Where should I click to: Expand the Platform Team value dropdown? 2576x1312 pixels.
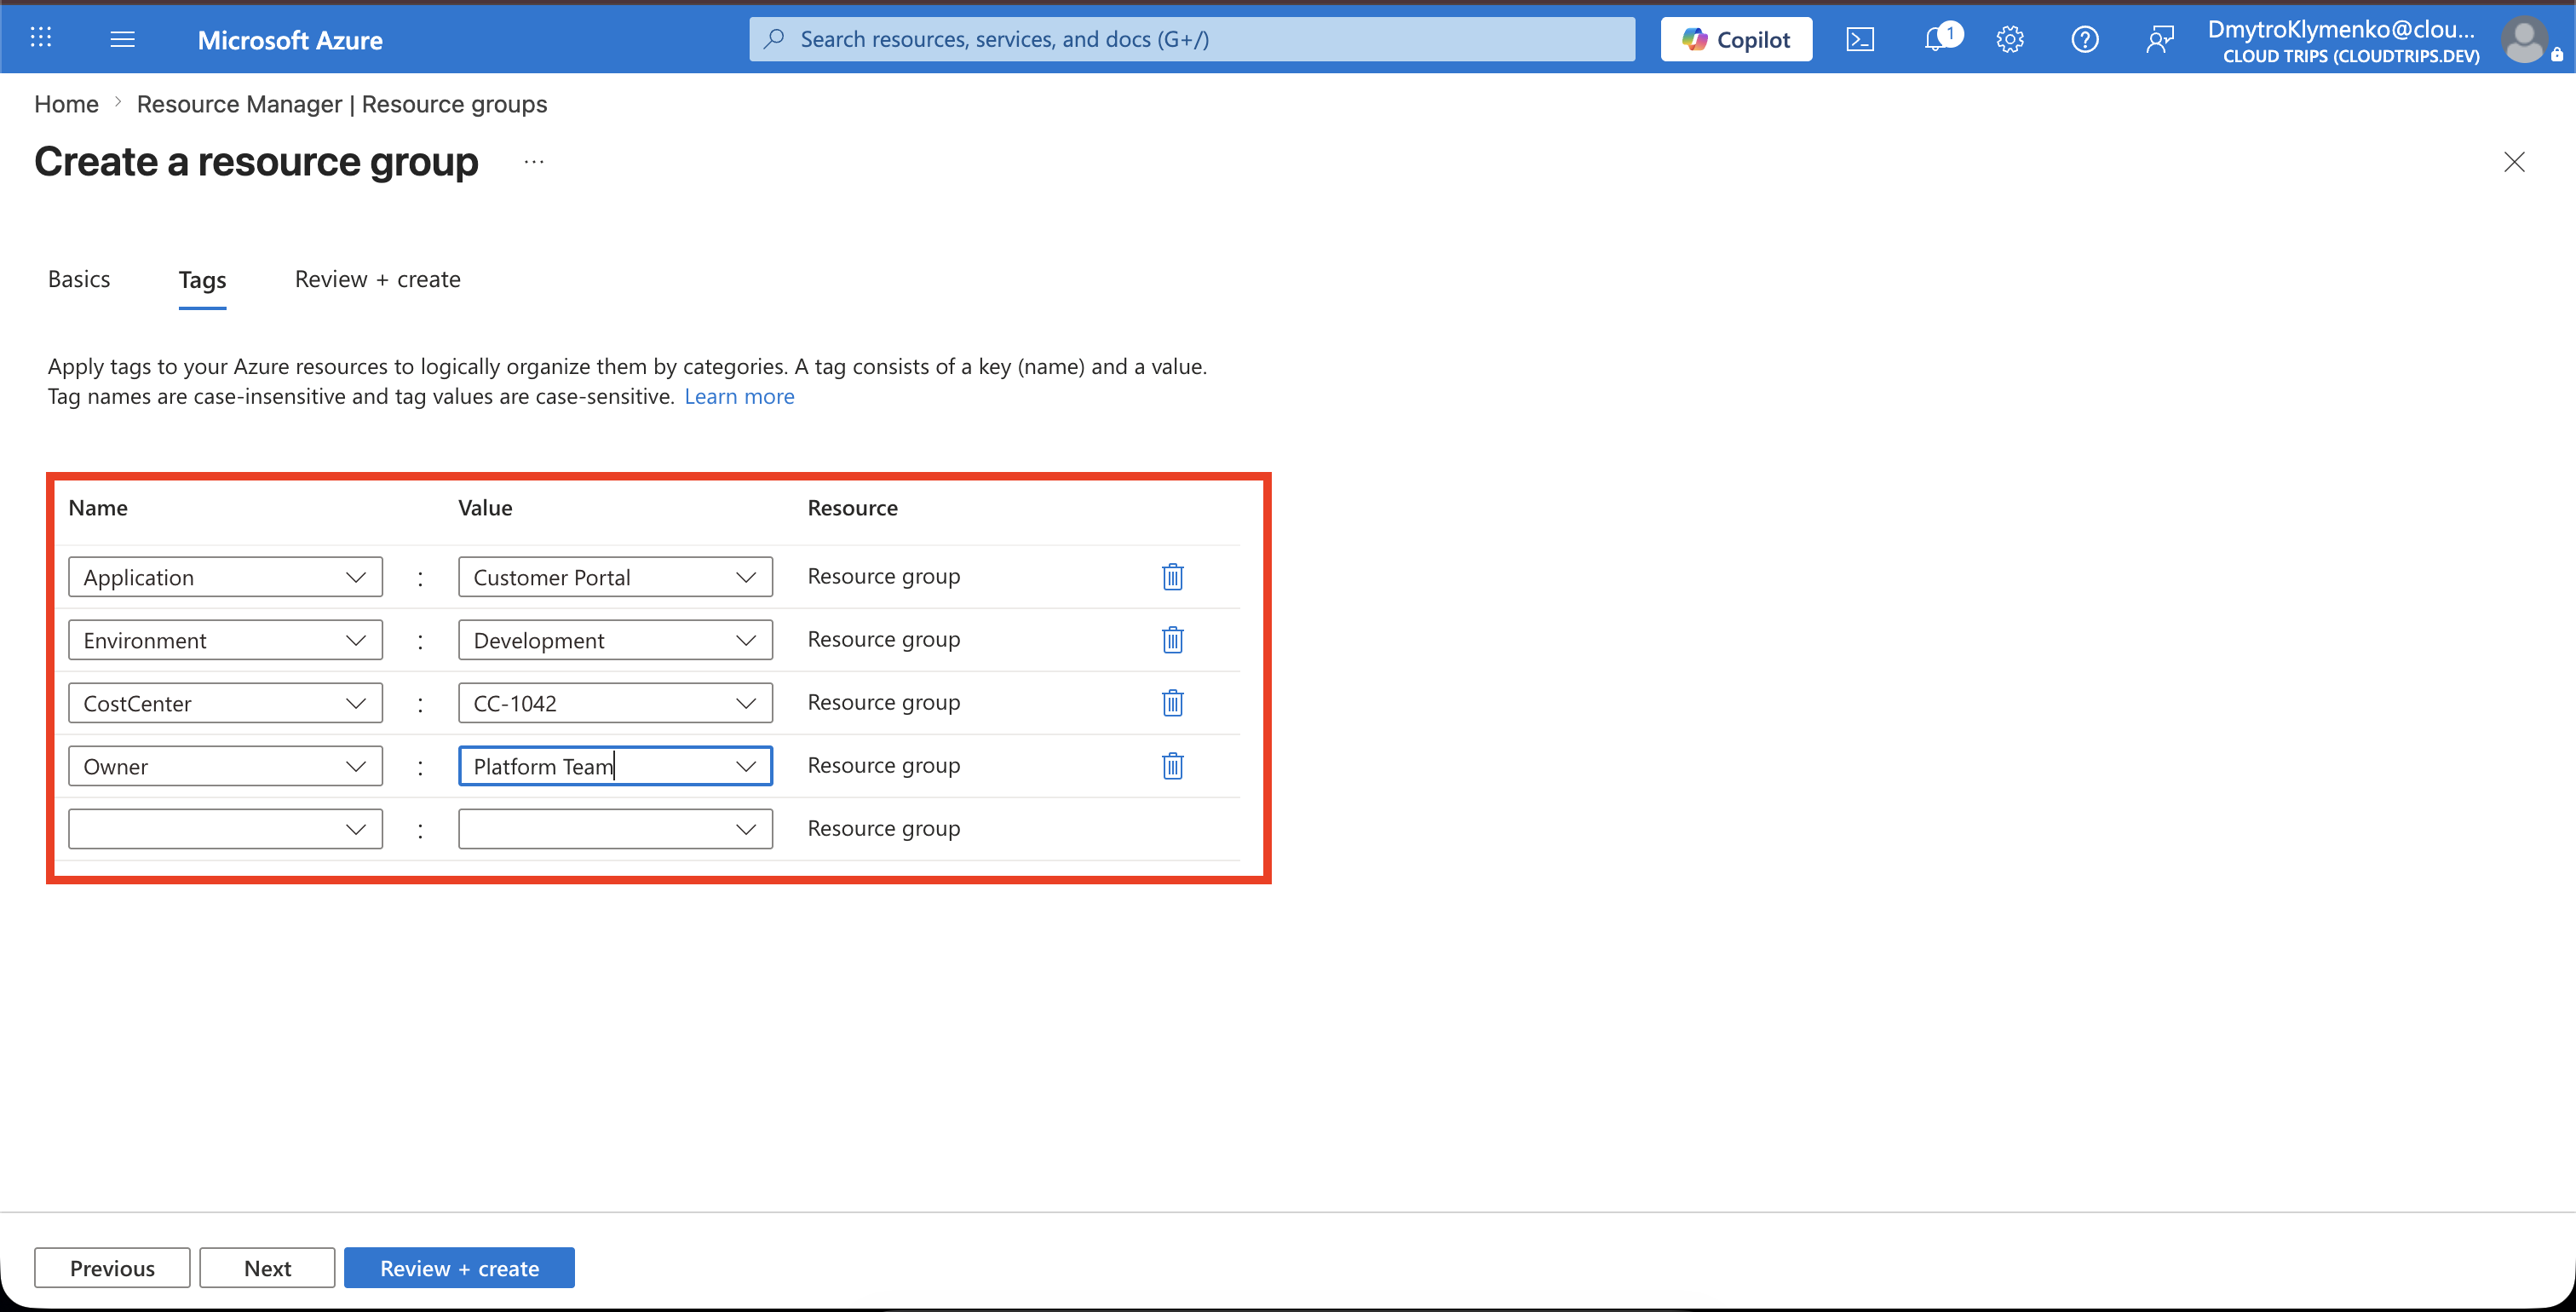[x=745, y=766]
